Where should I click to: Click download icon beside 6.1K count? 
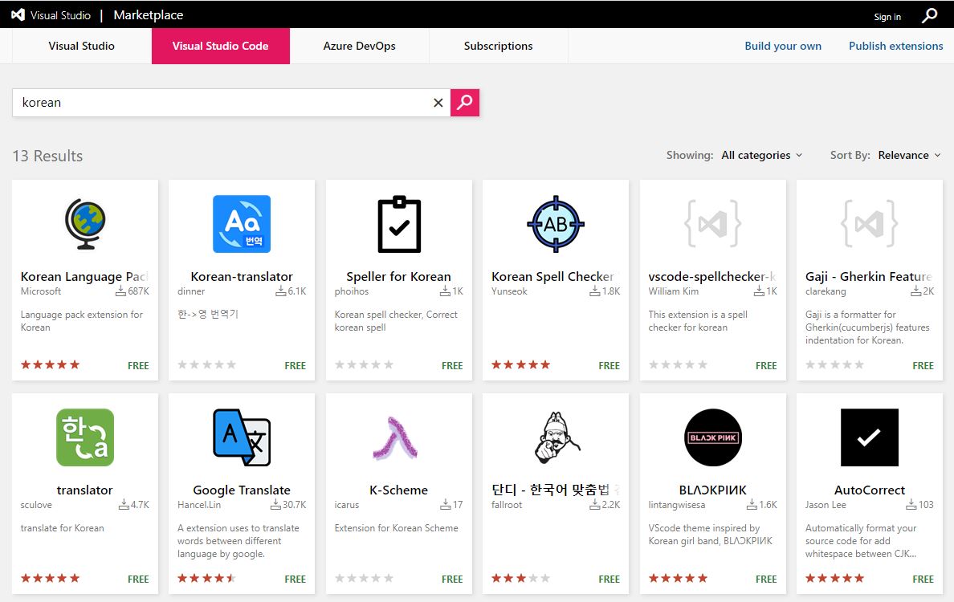point(280,291)
